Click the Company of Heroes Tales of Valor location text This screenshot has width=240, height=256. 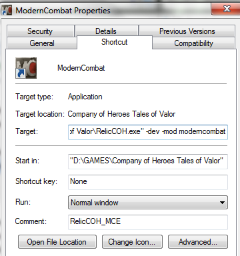[x=121, y=114]
